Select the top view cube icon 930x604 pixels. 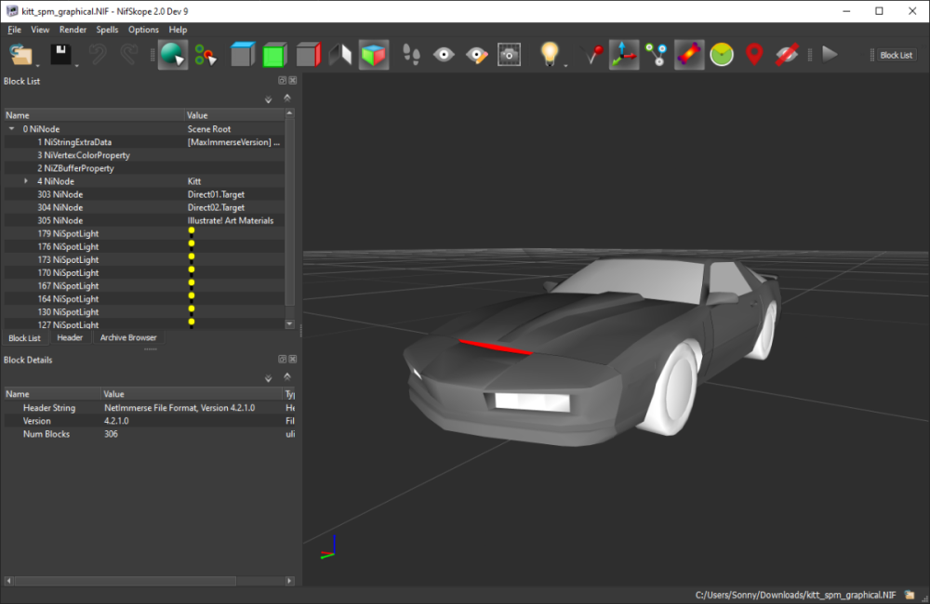242,55
